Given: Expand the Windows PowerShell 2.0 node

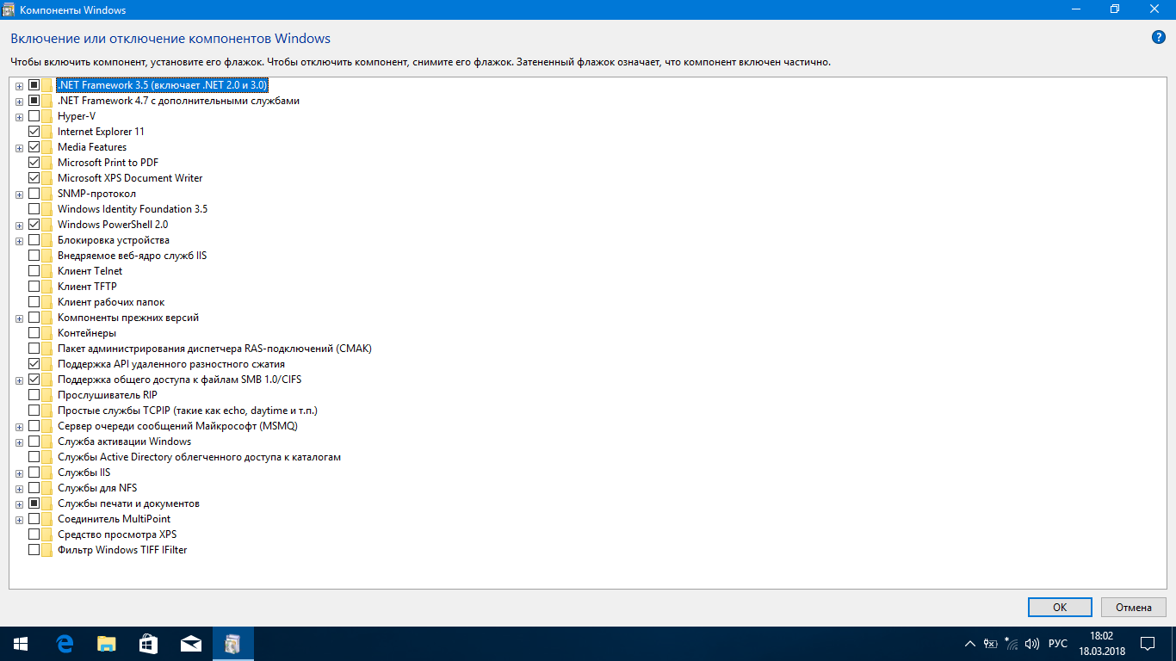Looking at the screenshot, I should [19, 225].
